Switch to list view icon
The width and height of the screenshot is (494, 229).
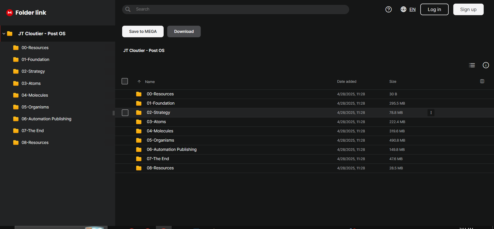click(472, 65)
